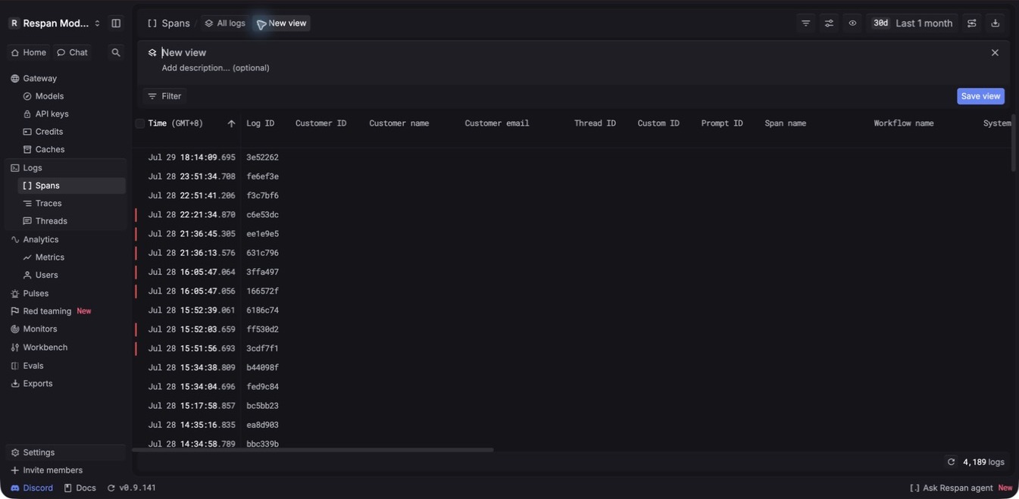Open Pulses page
1019x499 pixels.
[36, 293]
